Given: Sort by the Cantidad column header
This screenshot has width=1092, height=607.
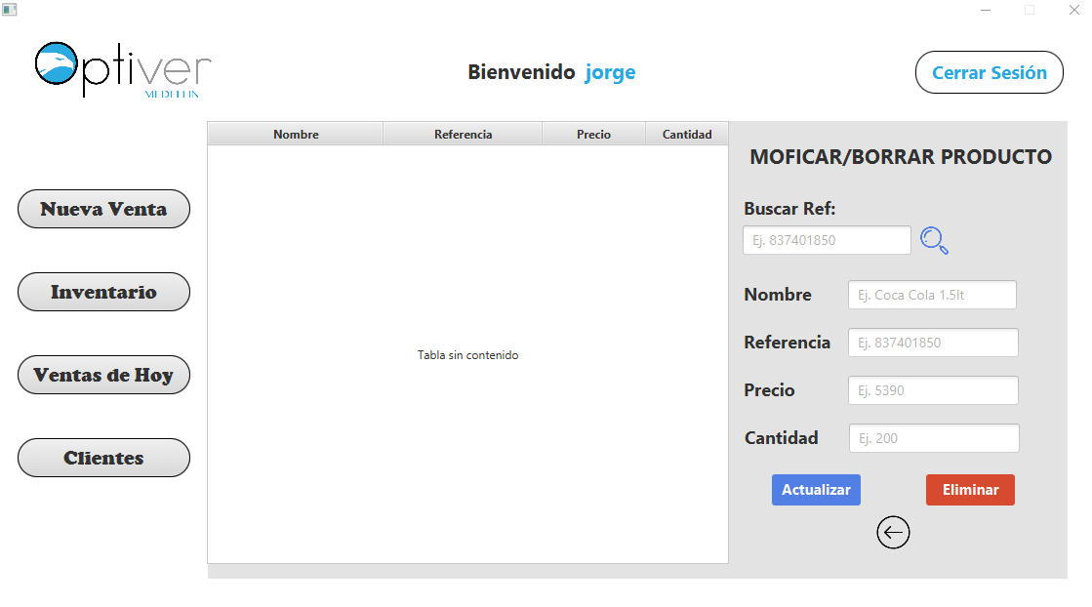Looking at the screenshot, I should pos(686,134).
